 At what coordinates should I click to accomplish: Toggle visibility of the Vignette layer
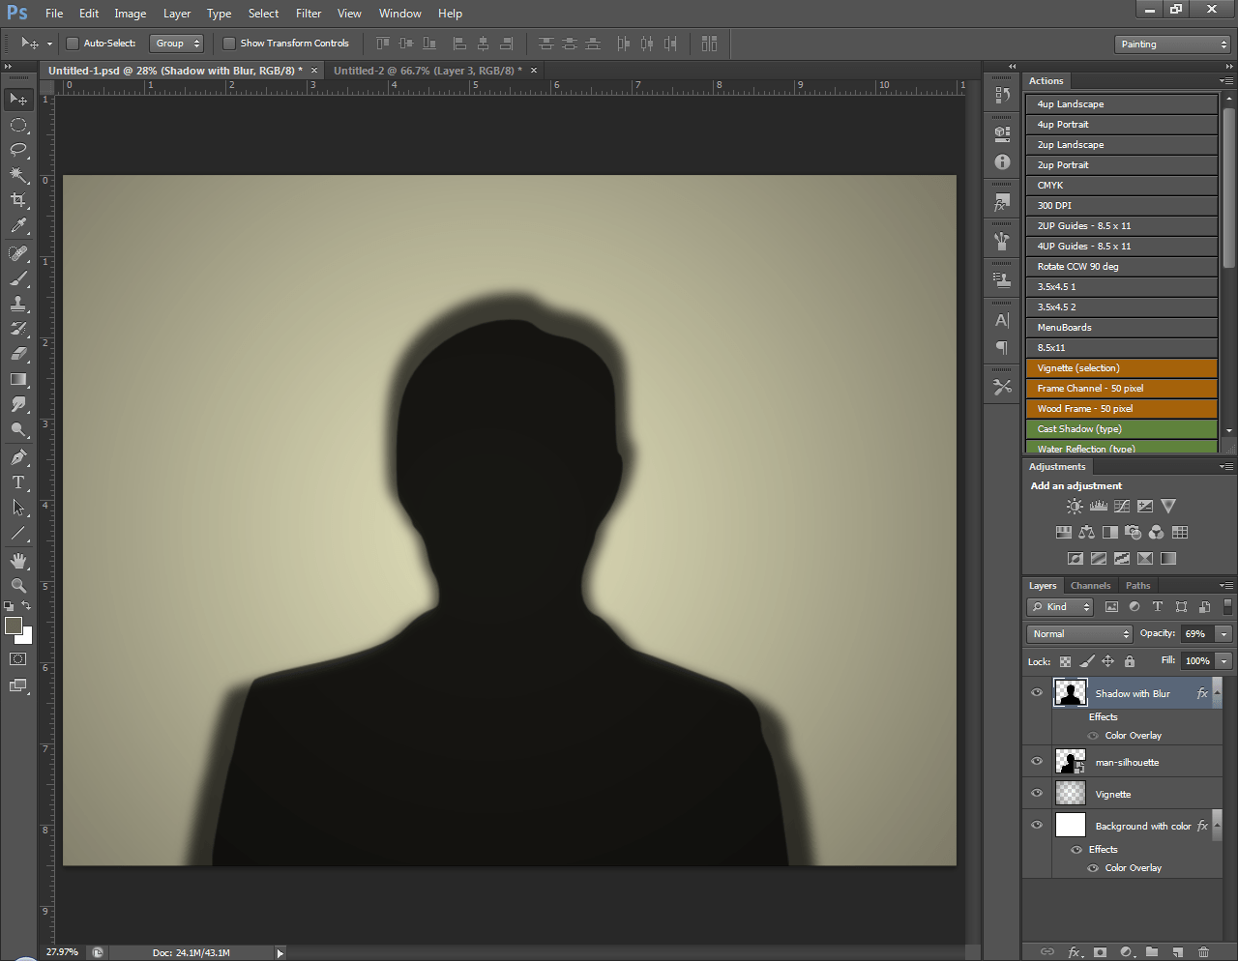point(1037,793)
